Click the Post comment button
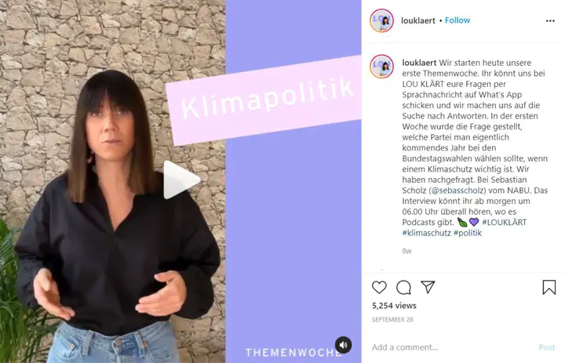 [x=547, y=347]
